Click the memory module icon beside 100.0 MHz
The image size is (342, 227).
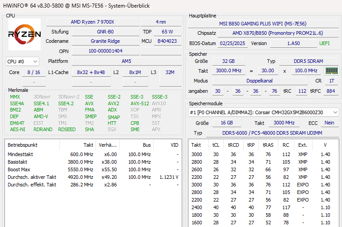[x=331, y=71]
